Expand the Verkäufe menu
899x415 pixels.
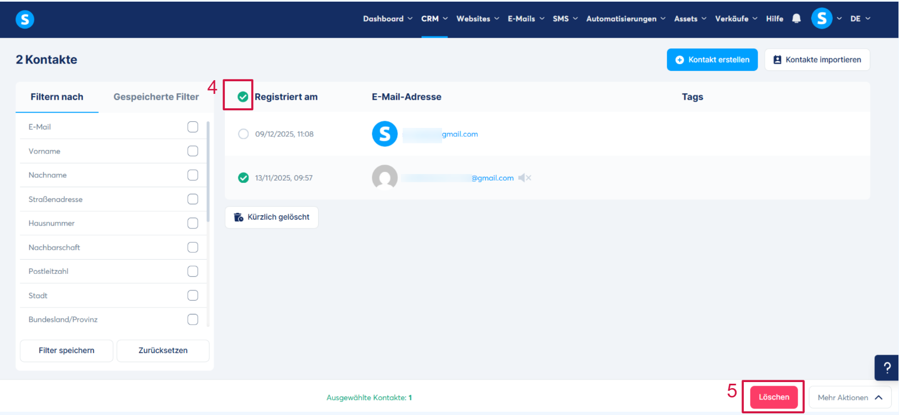(736, 19)
